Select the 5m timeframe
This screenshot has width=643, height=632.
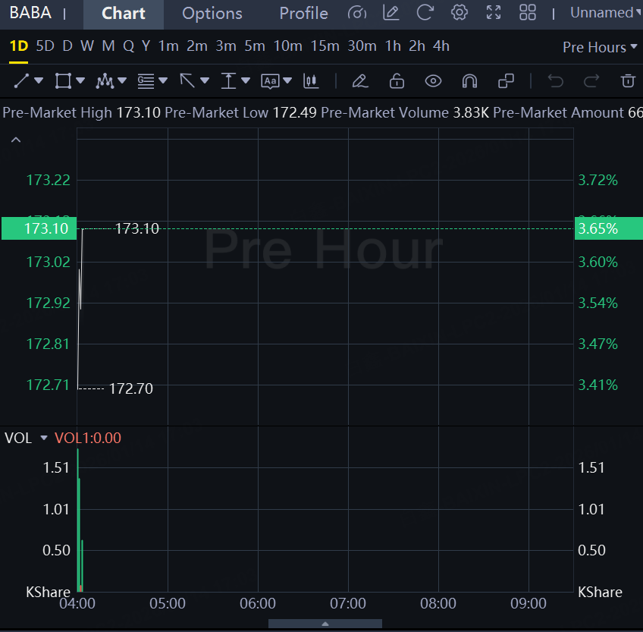coord(255,46)
